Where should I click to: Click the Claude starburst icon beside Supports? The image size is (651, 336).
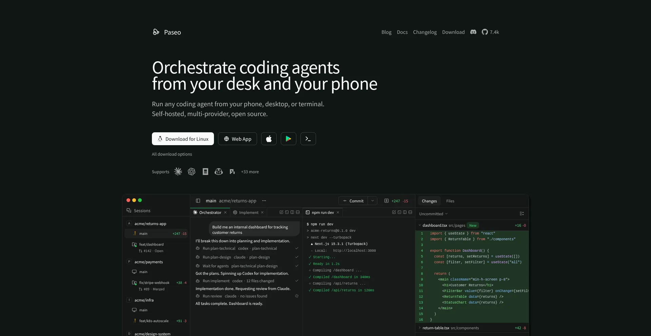tap(178, 172)
